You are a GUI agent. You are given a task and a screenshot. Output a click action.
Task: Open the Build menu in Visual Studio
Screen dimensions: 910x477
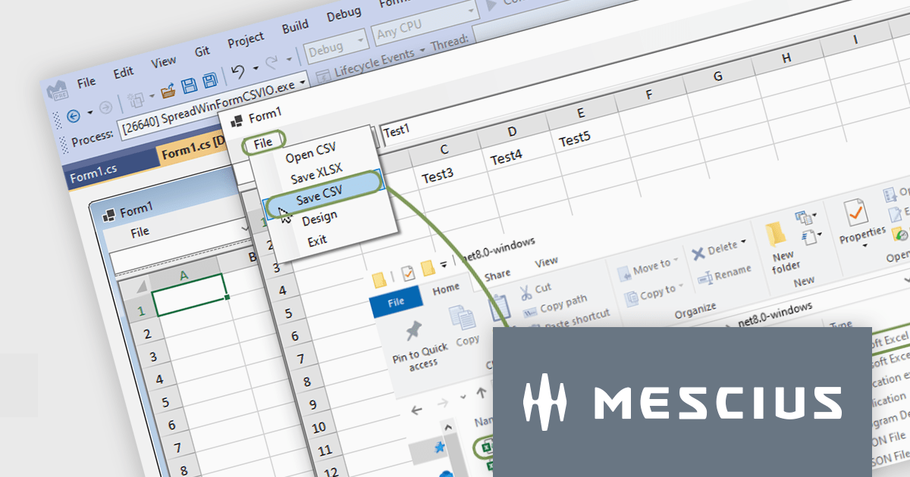pos(295,26)
